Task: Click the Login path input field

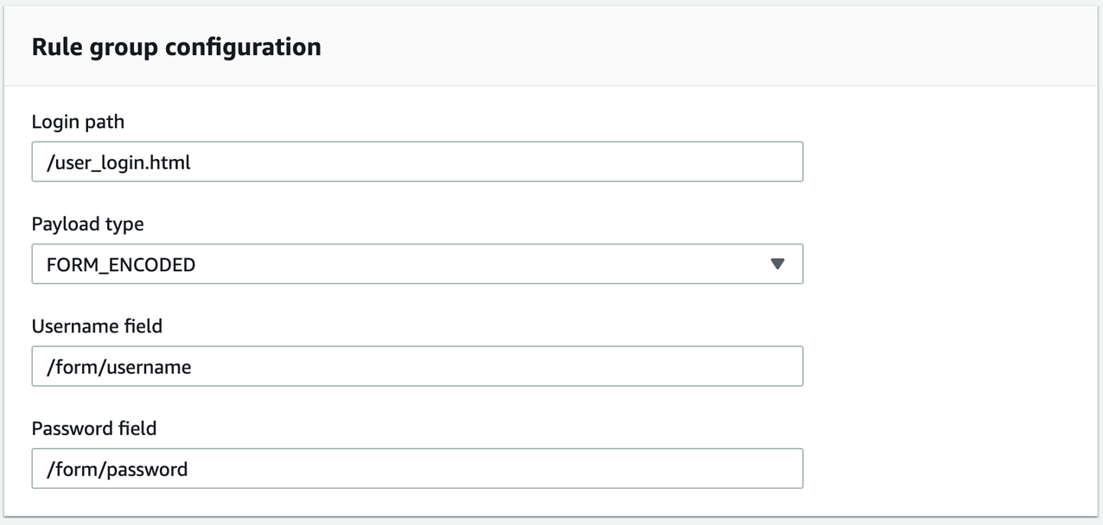Action: tap(417, 162)
